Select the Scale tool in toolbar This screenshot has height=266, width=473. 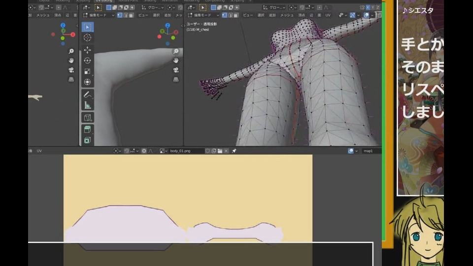point(87,71)
